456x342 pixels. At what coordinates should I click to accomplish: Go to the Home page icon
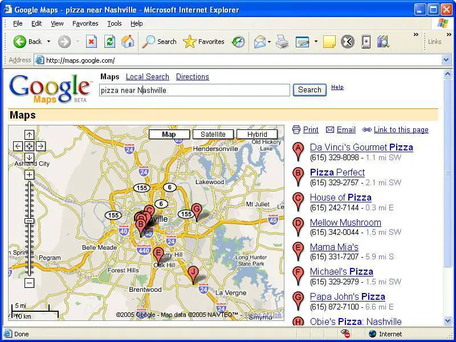tap(128, 42)
